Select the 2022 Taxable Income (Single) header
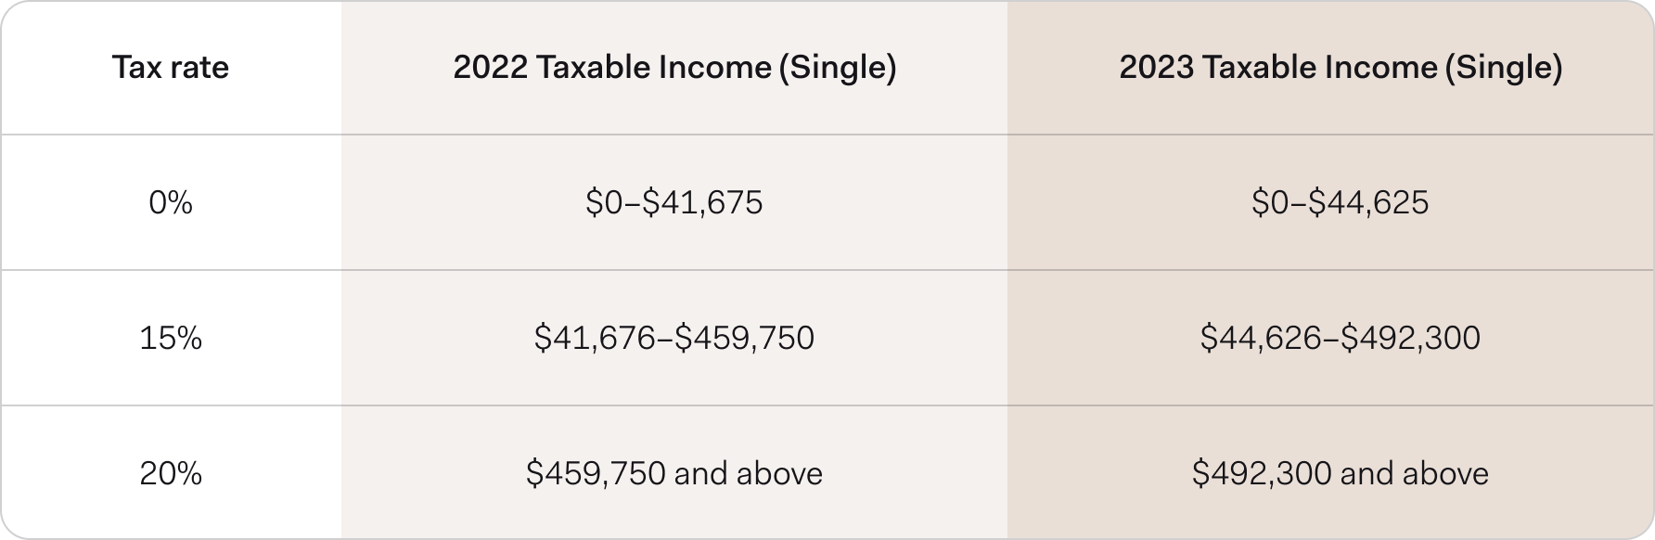The height and width of the screenshot is (540, 1655). coord(674,68)
